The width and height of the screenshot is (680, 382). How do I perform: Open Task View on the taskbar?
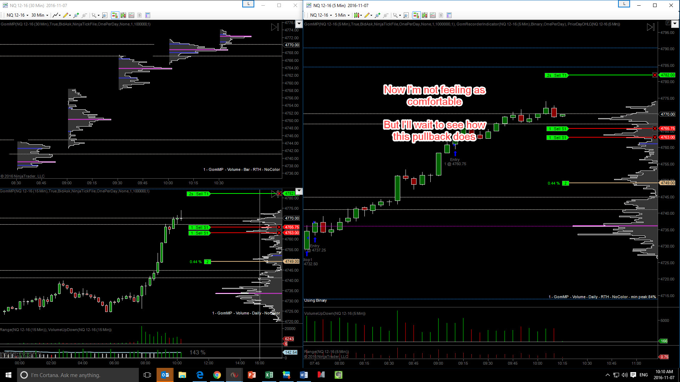tap(147, 375)
